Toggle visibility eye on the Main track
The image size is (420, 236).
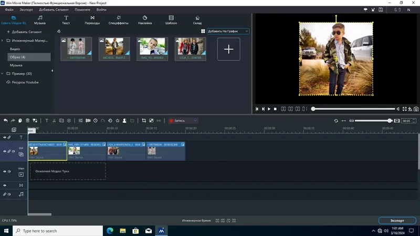click(x=5, y=171)
